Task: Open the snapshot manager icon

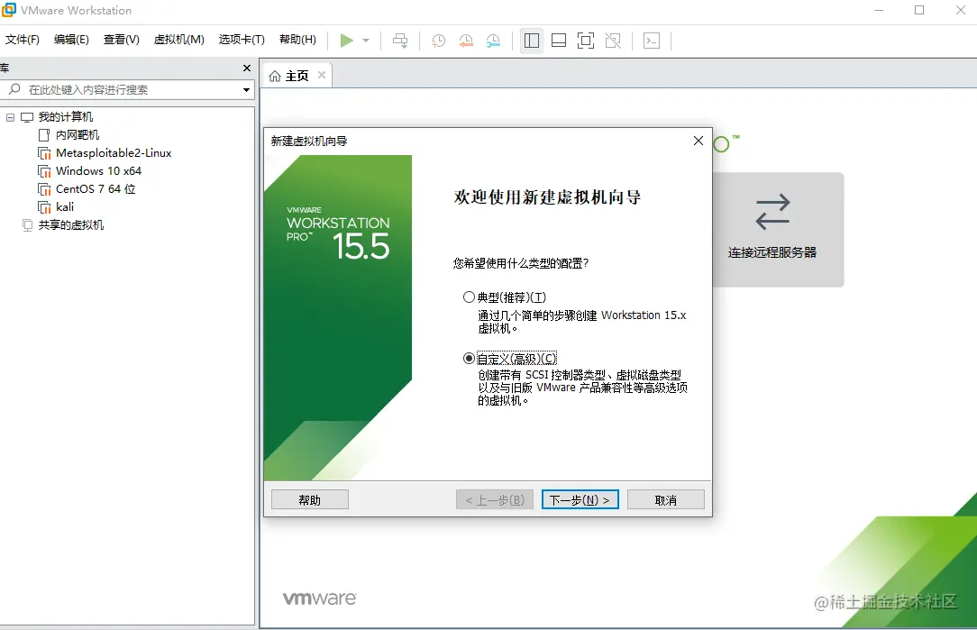Action: click(493, 41)
